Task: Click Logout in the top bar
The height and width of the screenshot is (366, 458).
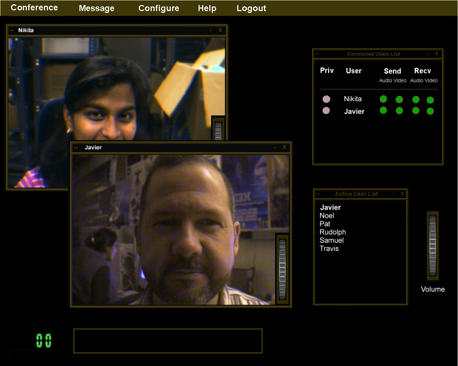Action: tap(251, 8)
